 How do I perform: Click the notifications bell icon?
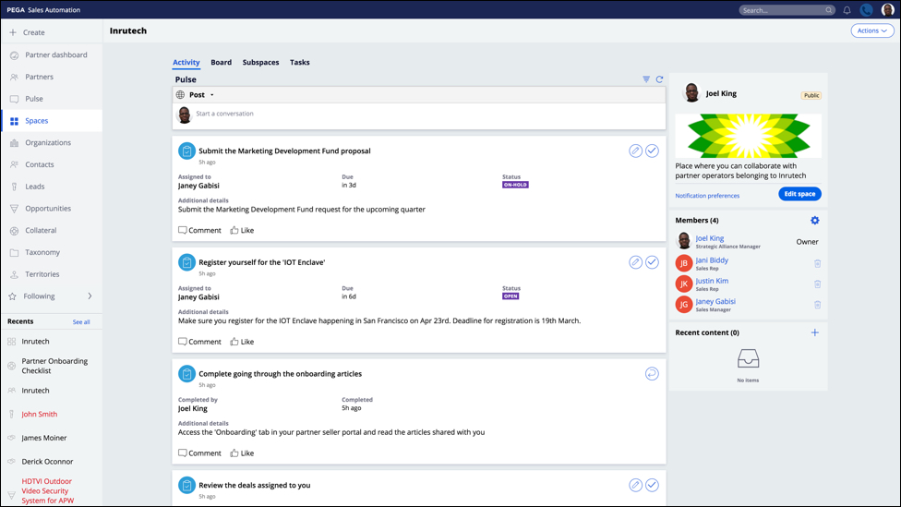pos(847,10)
